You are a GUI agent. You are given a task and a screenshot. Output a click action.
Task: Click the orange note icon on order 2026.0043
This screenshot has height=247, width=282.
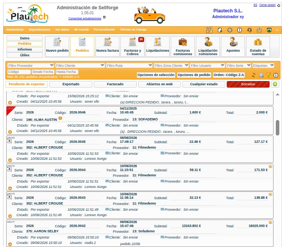tap(270, 195)
